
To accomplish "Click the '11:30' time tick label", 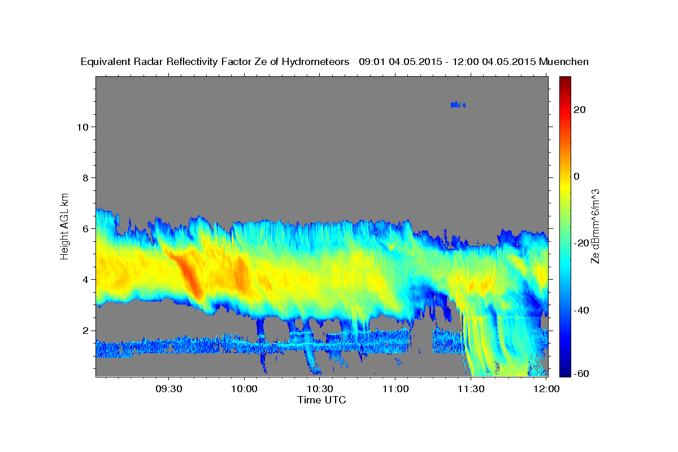I will 471,389.
